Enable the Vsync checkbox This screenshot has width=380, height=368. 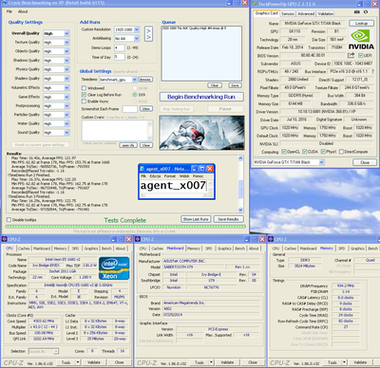tap(84, 101)
